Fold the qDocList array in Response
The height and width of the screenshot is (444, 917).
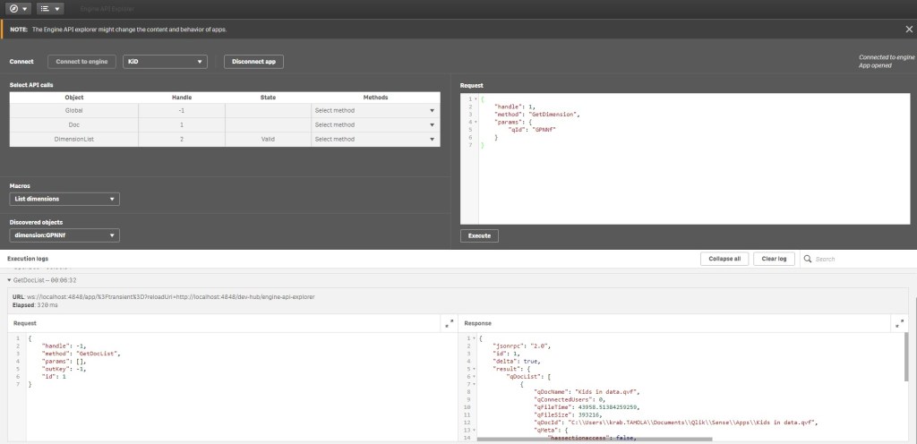click(x=474, y=377)
